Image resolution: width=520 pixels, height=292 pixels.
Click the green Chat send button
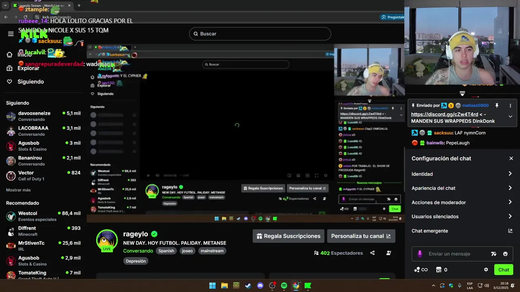pyautogui.click(x=504, y=270)
